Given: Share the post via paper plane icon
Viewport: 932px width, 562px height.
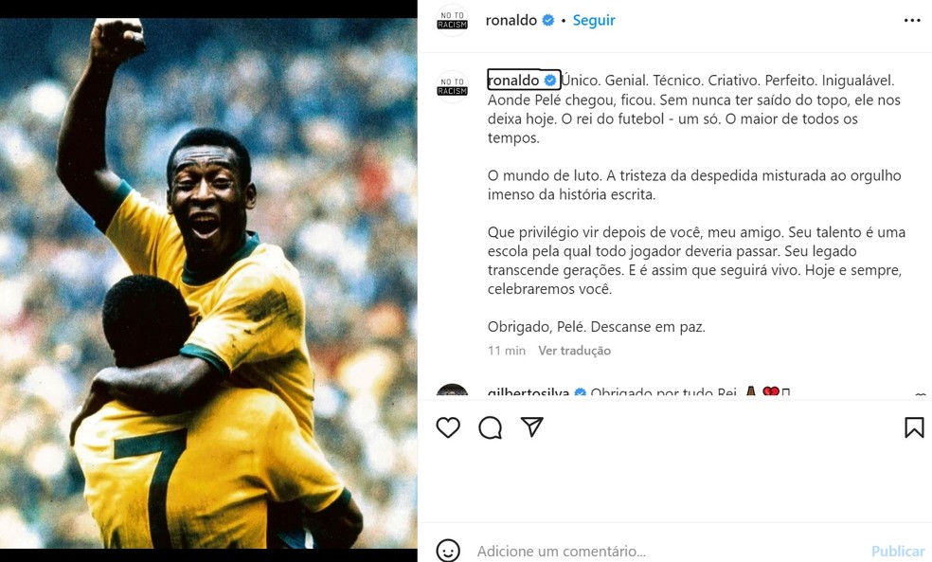Looking at the screenshot, I should (531, 427).
